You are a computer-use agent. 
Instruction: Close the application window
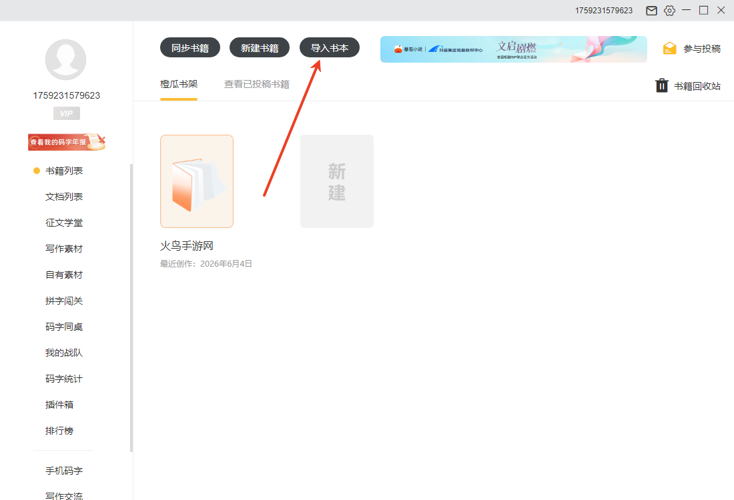tap(721, 10)
